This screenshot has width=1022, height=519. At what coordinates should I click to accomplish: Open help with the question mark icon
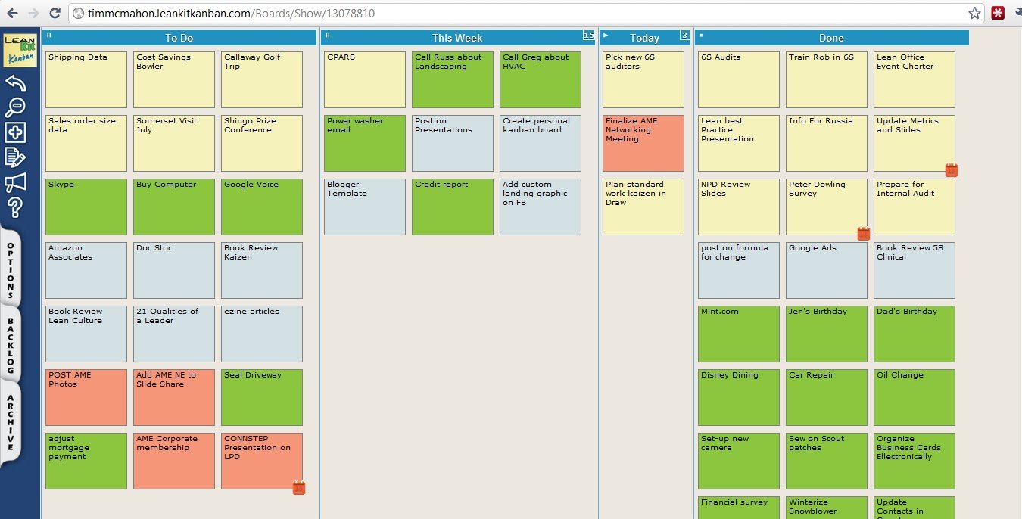(x=16, y=207)
